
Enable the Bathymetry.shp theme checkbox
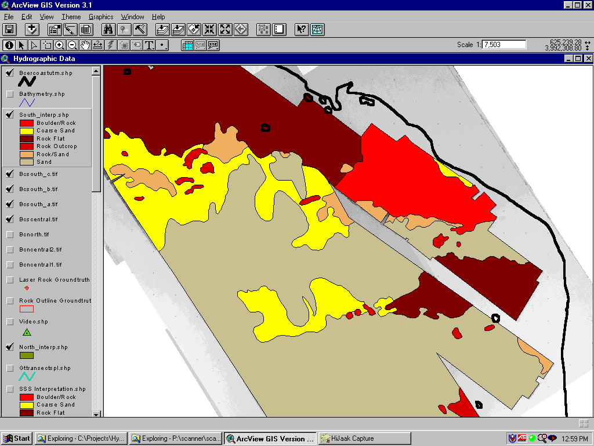tap(10, 94)
